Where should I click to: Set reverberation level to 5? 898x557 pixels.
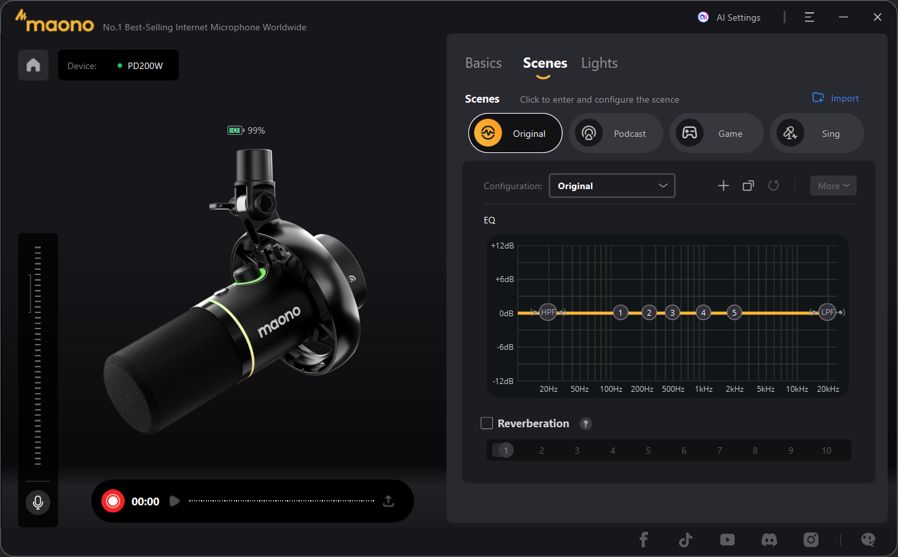649,451
